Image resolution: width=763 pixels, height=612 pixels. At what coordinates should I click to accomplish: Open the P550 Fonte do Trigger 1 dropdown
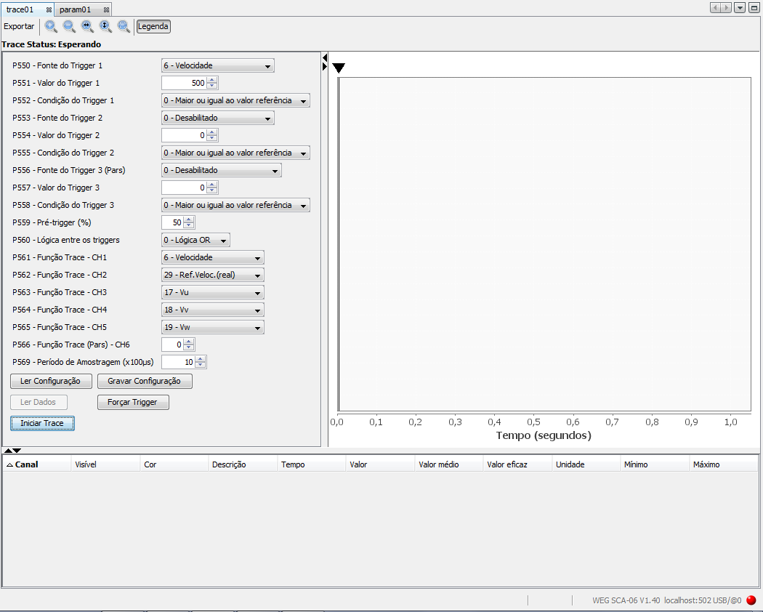coord(217,65)
